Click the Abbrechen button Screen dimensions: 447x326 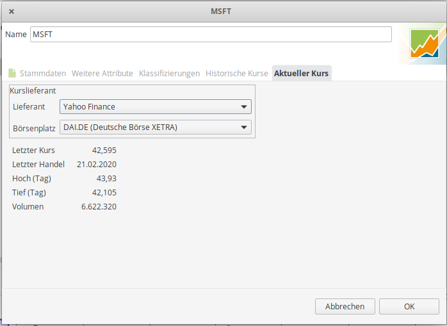345,306
